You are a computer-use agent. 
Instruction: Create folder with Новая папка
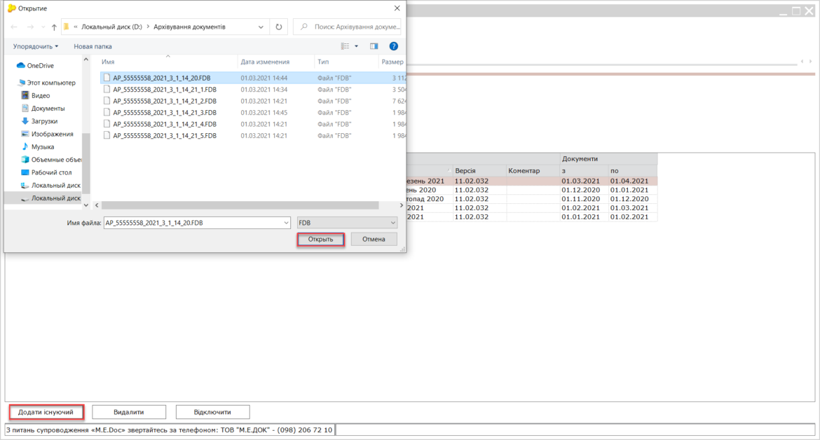(x=93, y=46)
